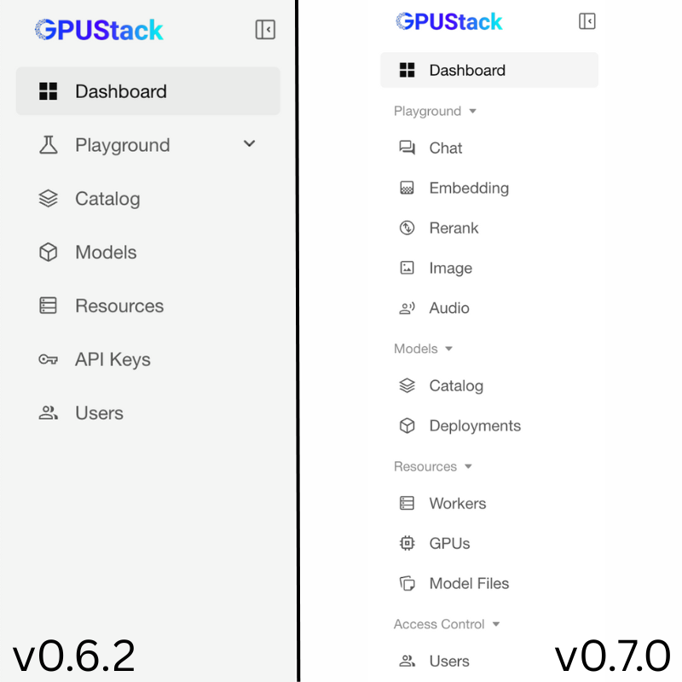Open Users under Access Control
The width and height of the screenshot is (682, 682).
[x=449, y=661]
